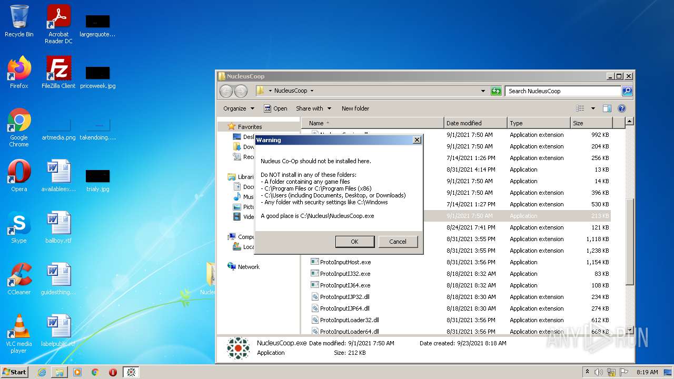Click the file list scroll-down arrow

tap(629, 330)
